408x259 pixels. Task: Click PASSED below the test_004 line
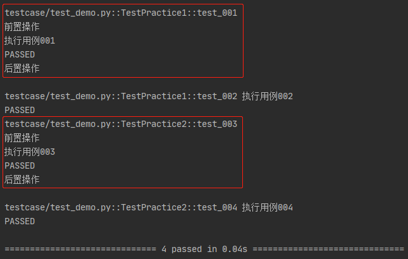(x=20, y=221)
